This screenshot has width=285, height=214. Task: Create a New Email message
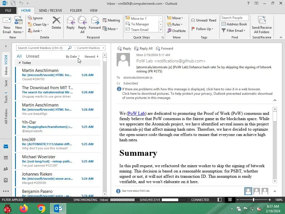7,25
